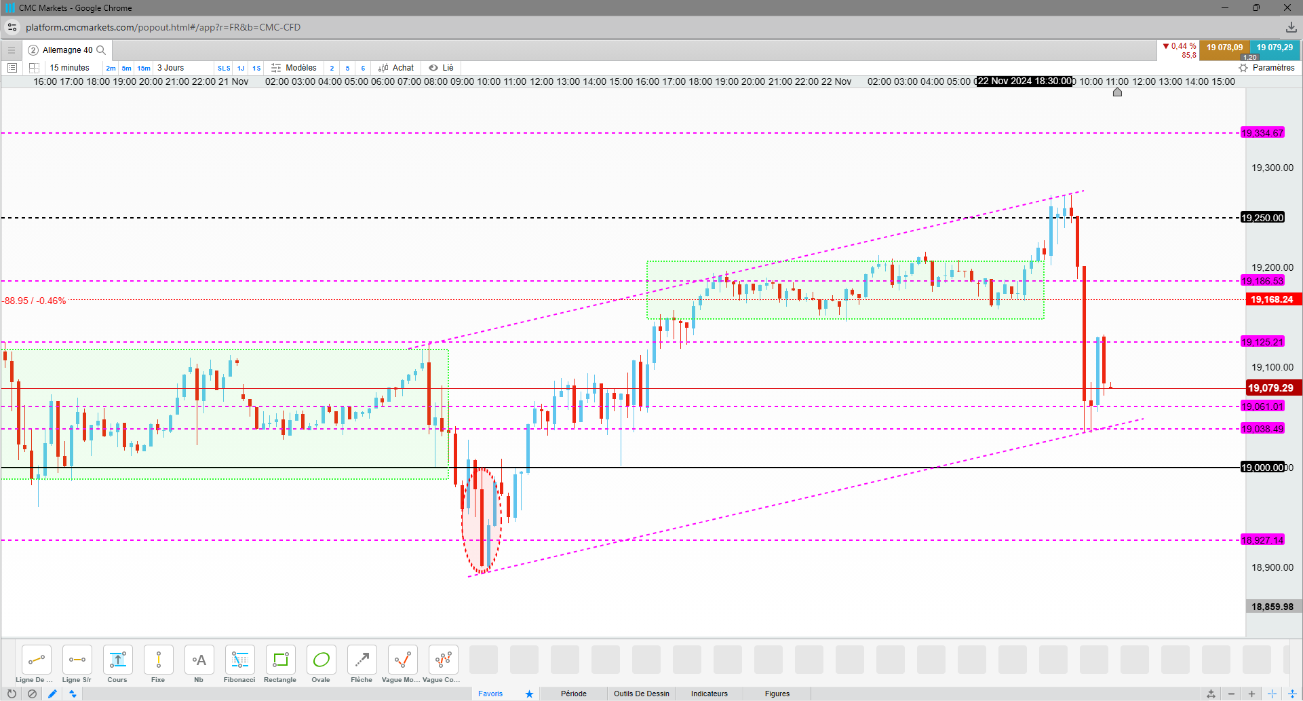The width and height of the screenshot is (1303, 701).
Task: Select the Ligne De trend line tool
Action: (37, 660)
